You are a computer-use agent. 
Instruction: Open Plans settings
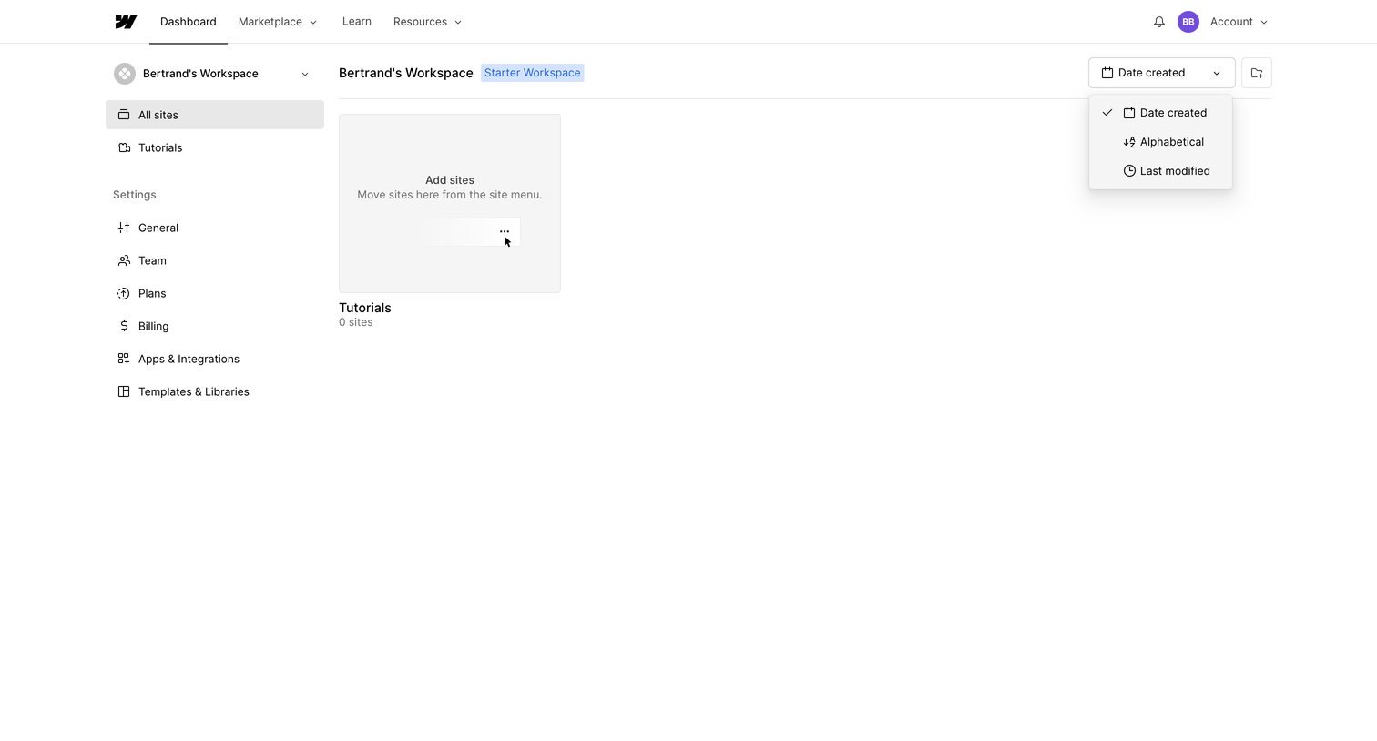215,293
